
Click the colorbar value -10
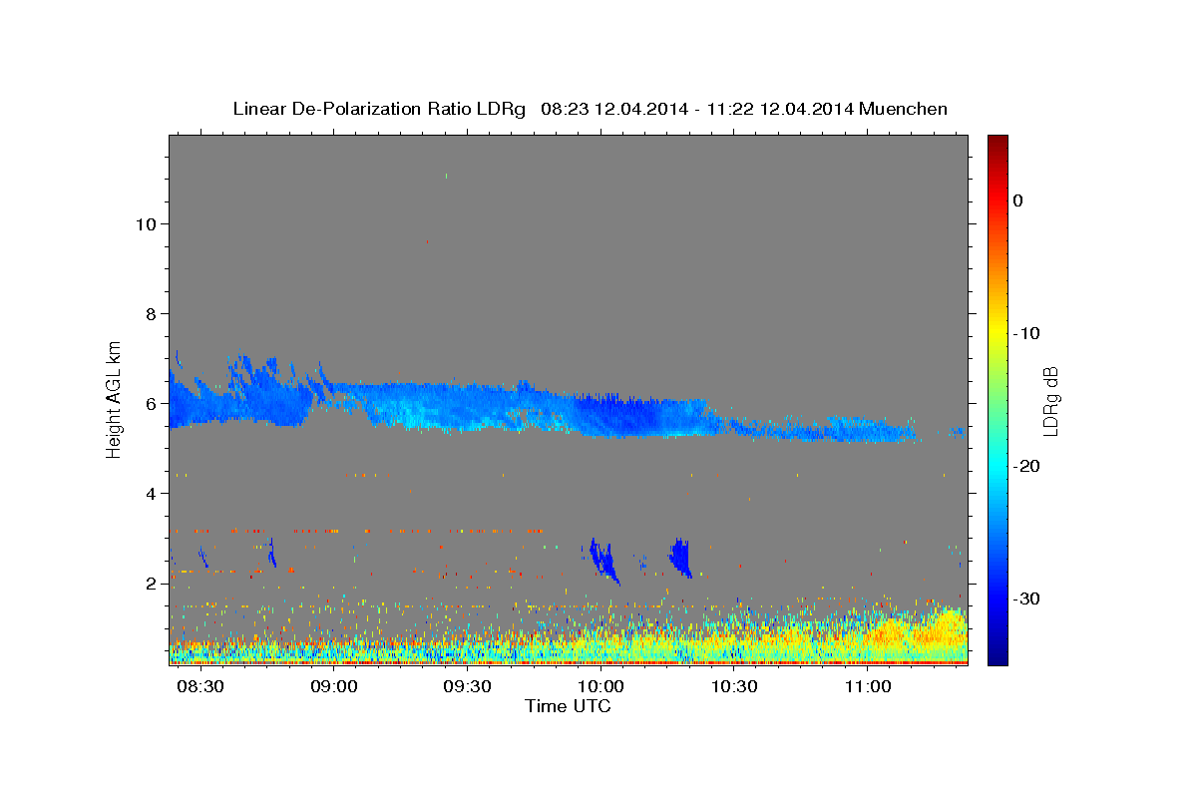pyautogui.click(x=1027, y=333)
